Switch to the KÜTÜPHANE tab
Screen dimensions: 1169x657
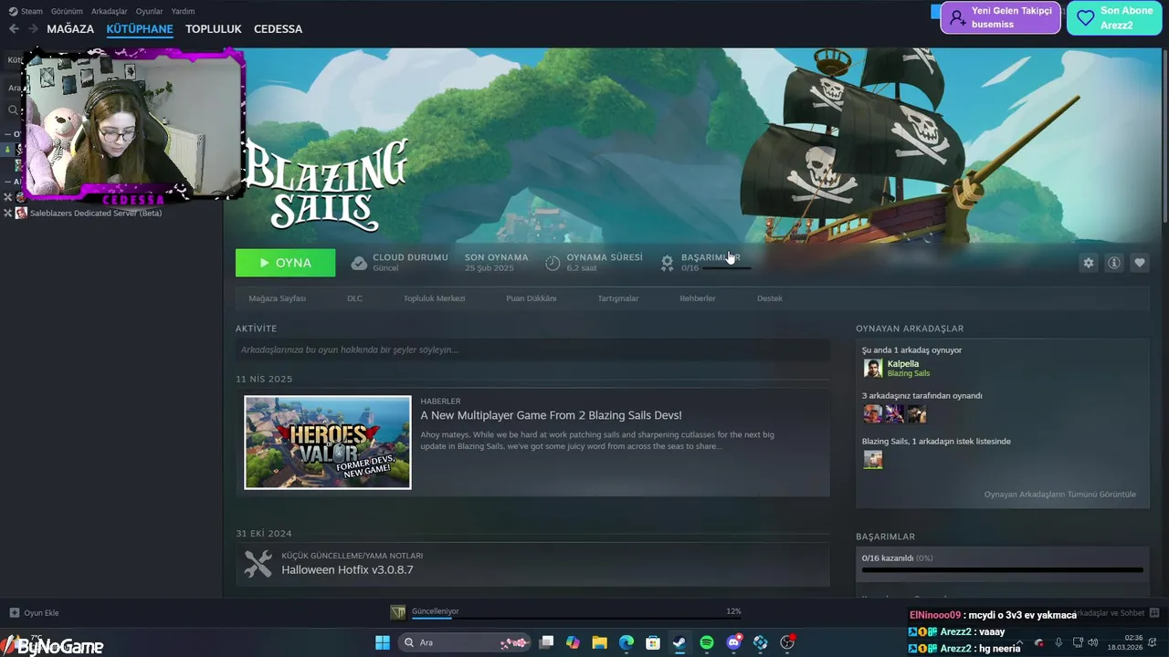[x=140, y=29]
